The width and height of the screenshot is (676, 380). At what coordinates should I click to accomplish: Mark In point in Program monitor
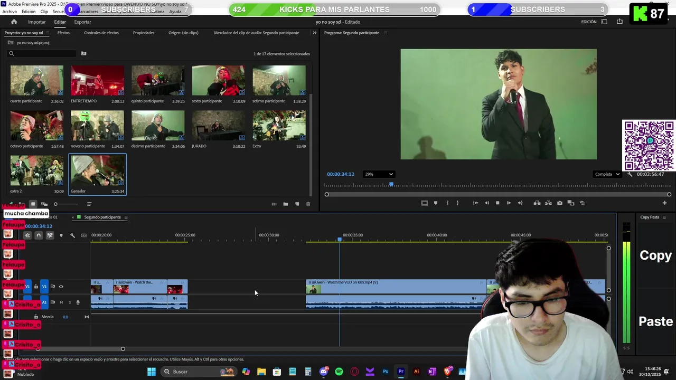[447, 203]
